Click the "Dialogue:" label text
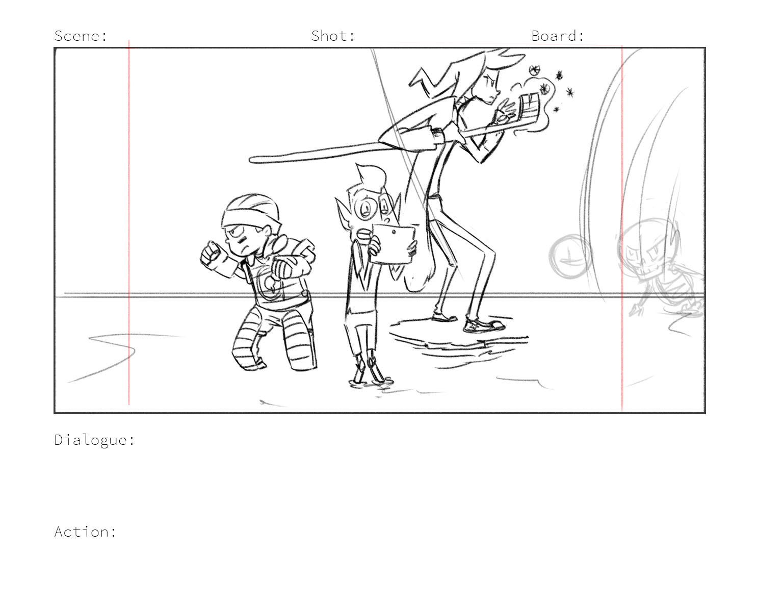This screenshot has width=758, height=604. tap(95, 440)
